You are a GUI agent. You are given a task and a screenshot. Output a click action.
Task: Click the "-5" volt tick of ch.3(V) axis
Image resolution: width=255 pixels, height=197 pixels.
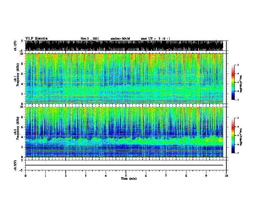coord(22,170)
